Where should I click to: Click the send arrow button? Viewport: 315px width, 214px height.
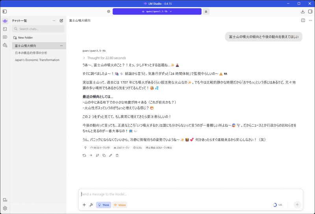pyautogui.click(x=297, y=205)
